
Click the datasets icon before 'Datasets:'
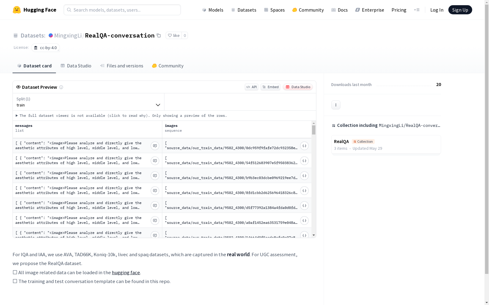click(x=16, y=35)
